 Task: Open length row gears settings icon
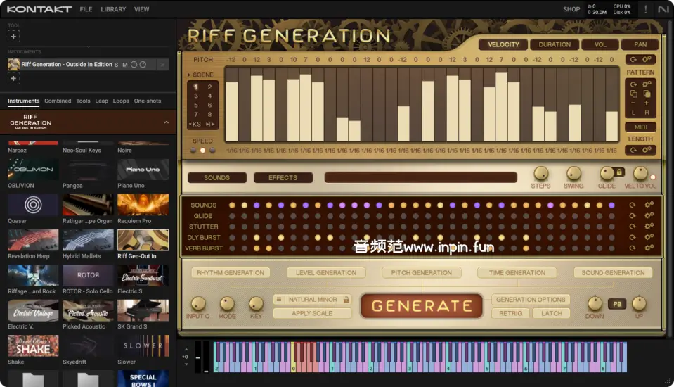(x=647, y=150)
